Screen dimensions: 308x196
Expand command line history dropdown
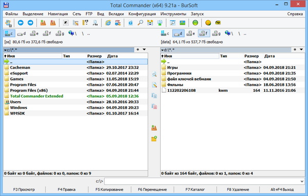302,181
